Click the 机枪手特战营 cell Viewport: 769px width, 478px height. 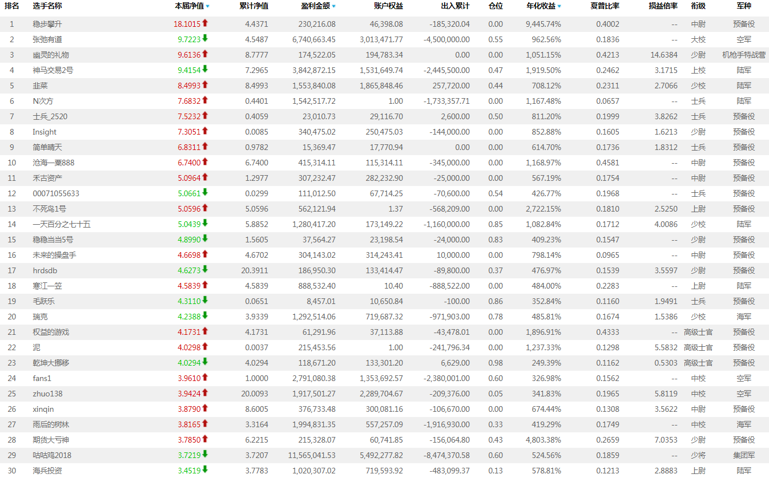click(744, 55)
